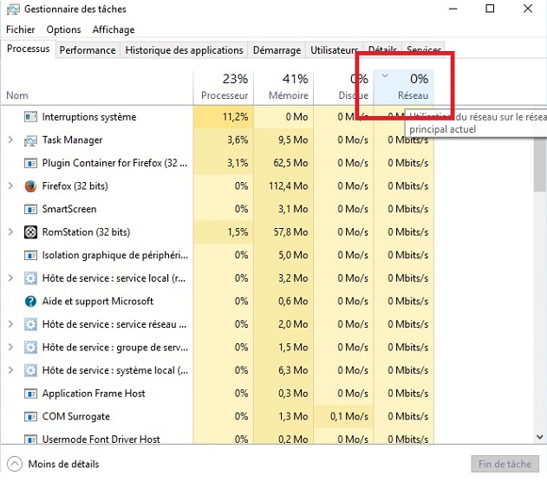Click the 3,6% CPU value of Task Manager
Viewport: 547px width, 482px height.
[x=238, y=140]
